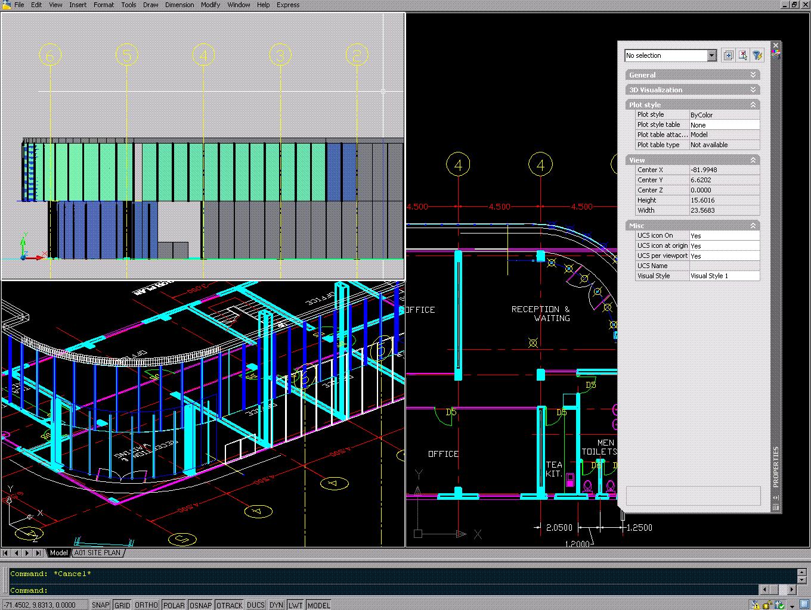Jump to first layout tab arrow
Screen dimensions: 811x610
coord(5,553)
